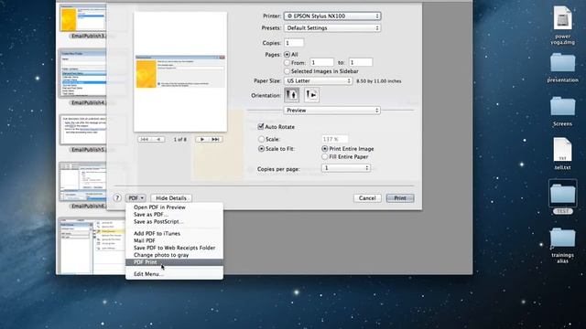Select the presentation desktop folder
586x329 pixels.
point(562,68)
